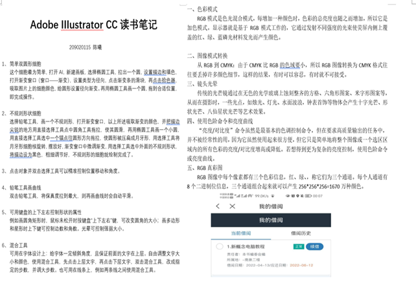The image size is (416, 294).
Task: Click the green 正常 status badge
Action: [297, 247]
